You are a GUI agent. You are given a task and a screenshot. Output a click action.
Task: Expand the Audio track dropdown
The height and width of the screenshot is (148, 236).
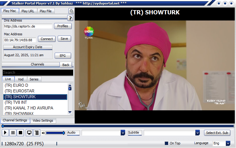pyautogui.click(x=123, y=133)
